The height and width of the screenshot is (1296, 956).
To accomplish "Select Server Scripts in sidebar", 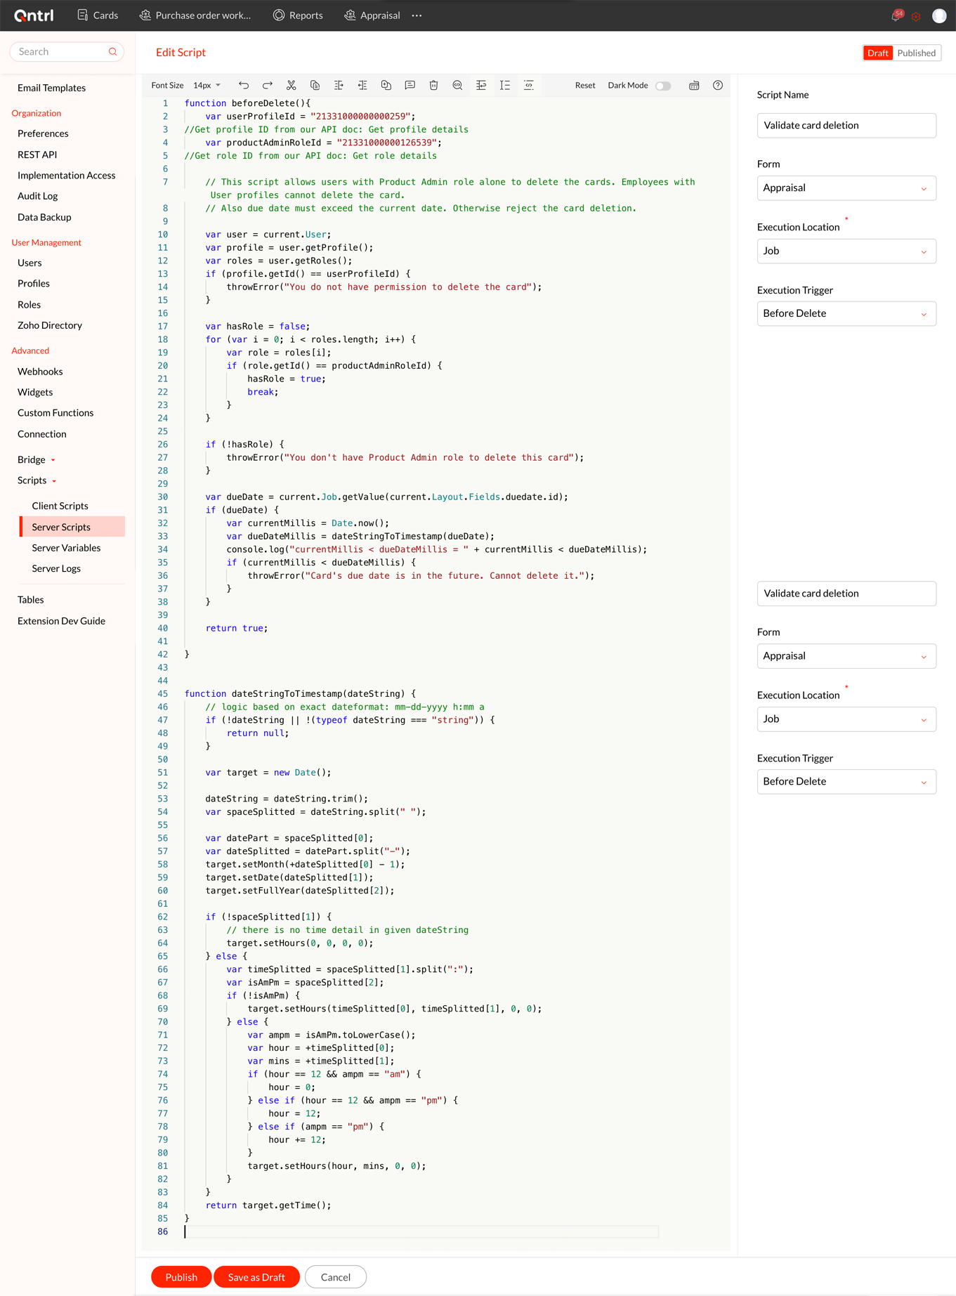I will click(72, 527).
